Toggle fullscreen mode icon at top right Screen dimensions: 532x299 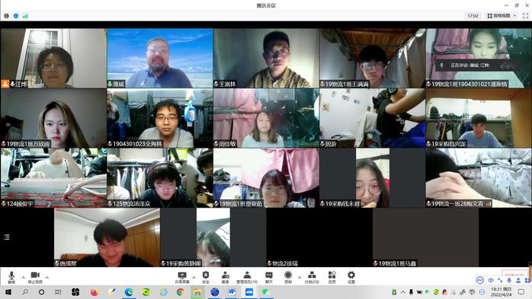pyautogui.click(x=526, y=16)
